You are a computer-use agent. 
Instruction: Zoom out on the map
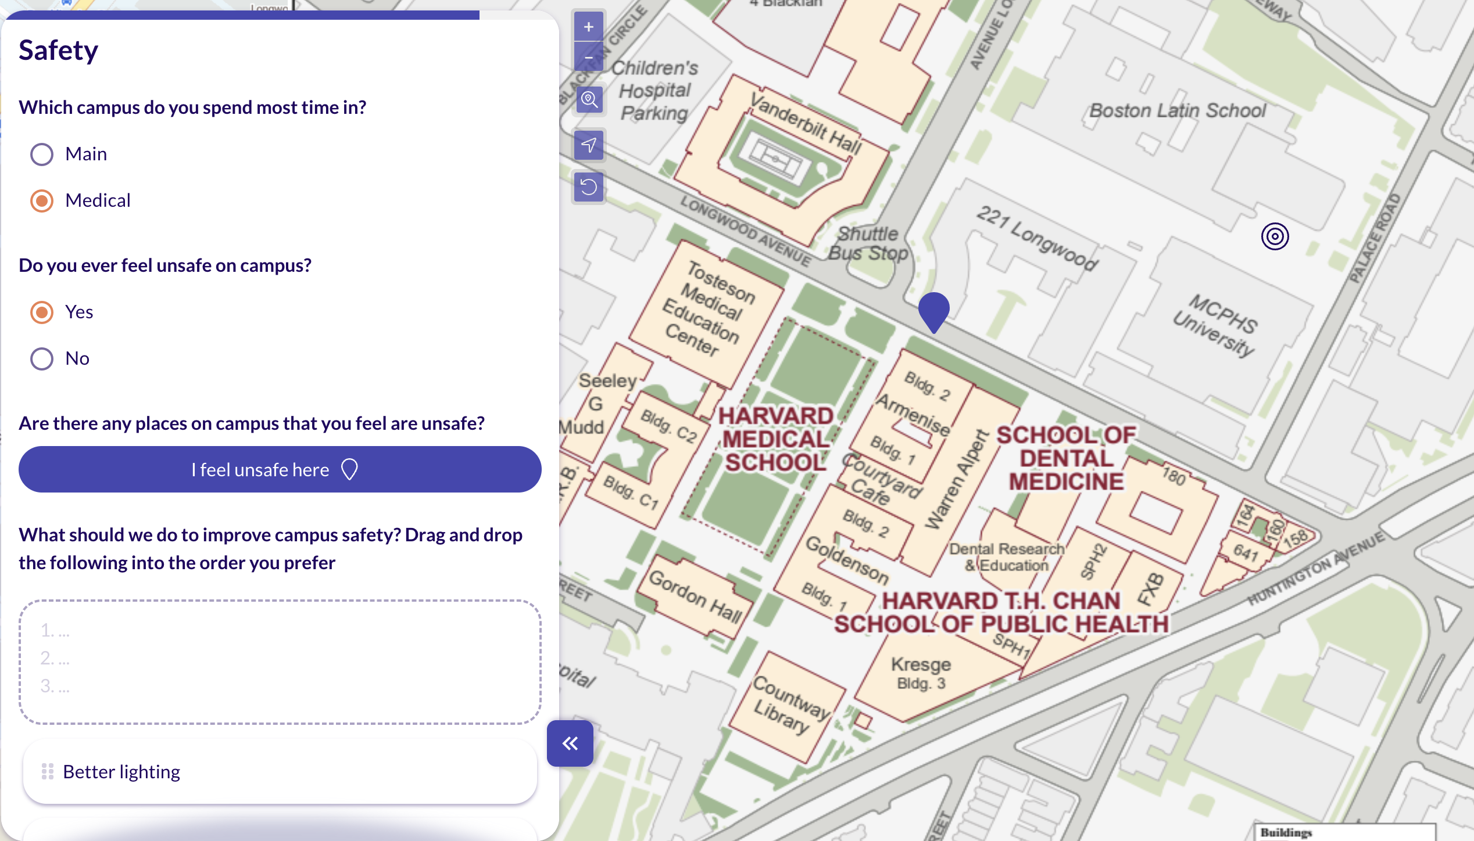point(589,57)
